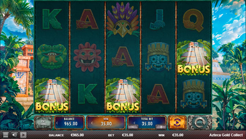Click the blue mask on fourth reel

coord(158,57)
